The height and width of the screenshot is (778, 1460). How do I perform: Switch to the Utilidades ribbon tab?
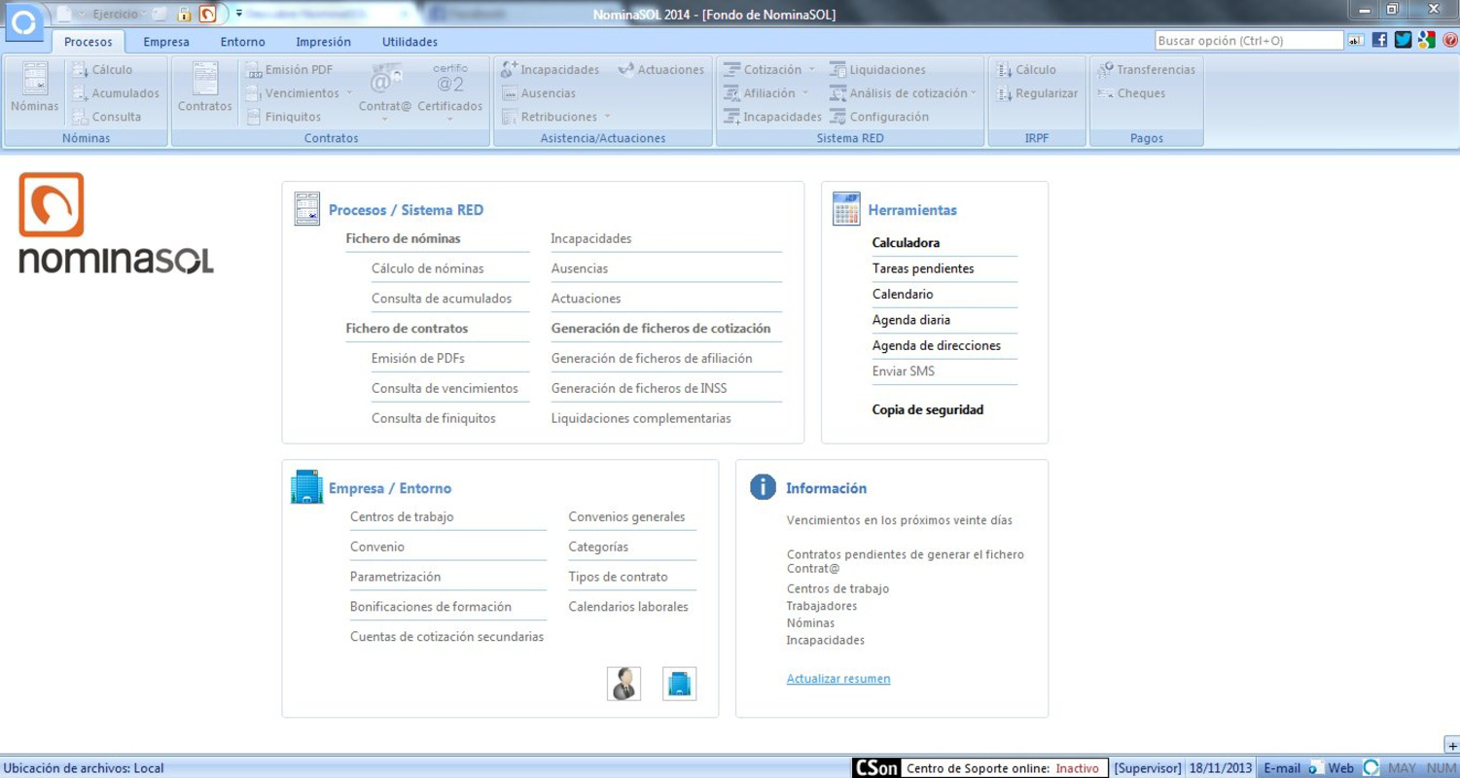click(x=410, y=42)
